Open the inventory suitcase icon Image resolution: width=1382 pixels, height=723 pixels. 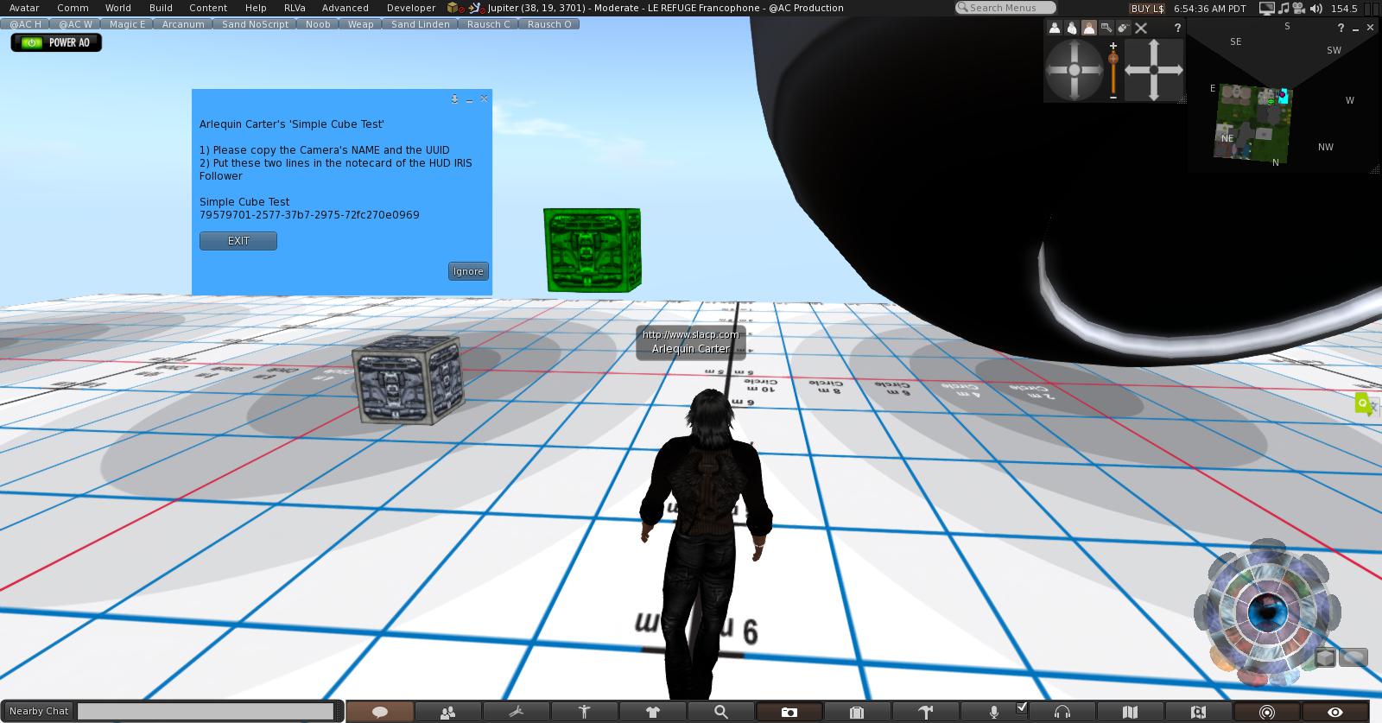point(857,712)
